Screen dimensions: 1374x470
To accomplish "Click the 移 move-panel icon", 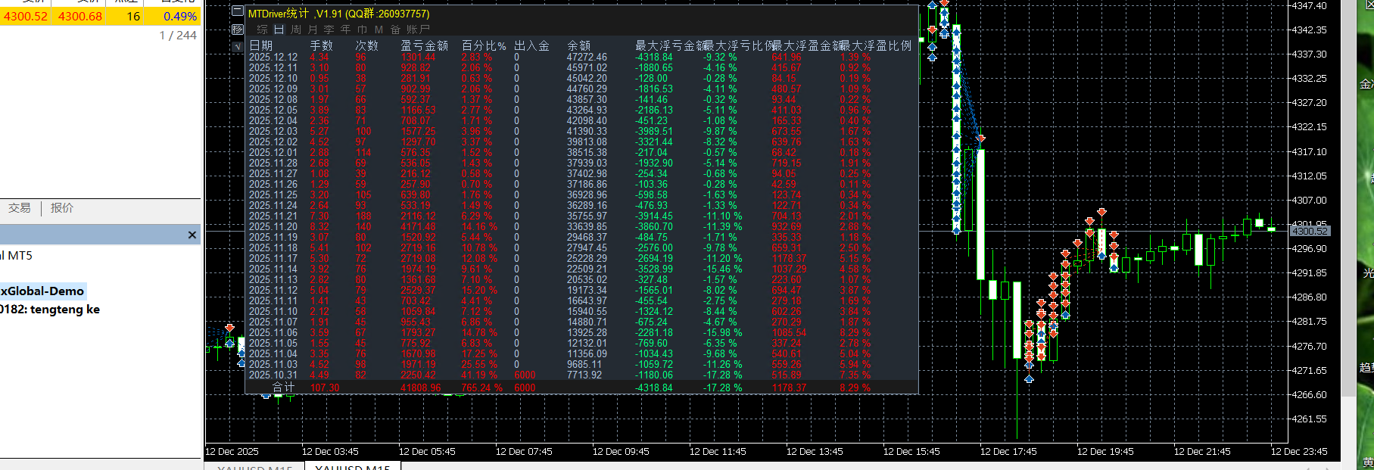I will (238, 30).
